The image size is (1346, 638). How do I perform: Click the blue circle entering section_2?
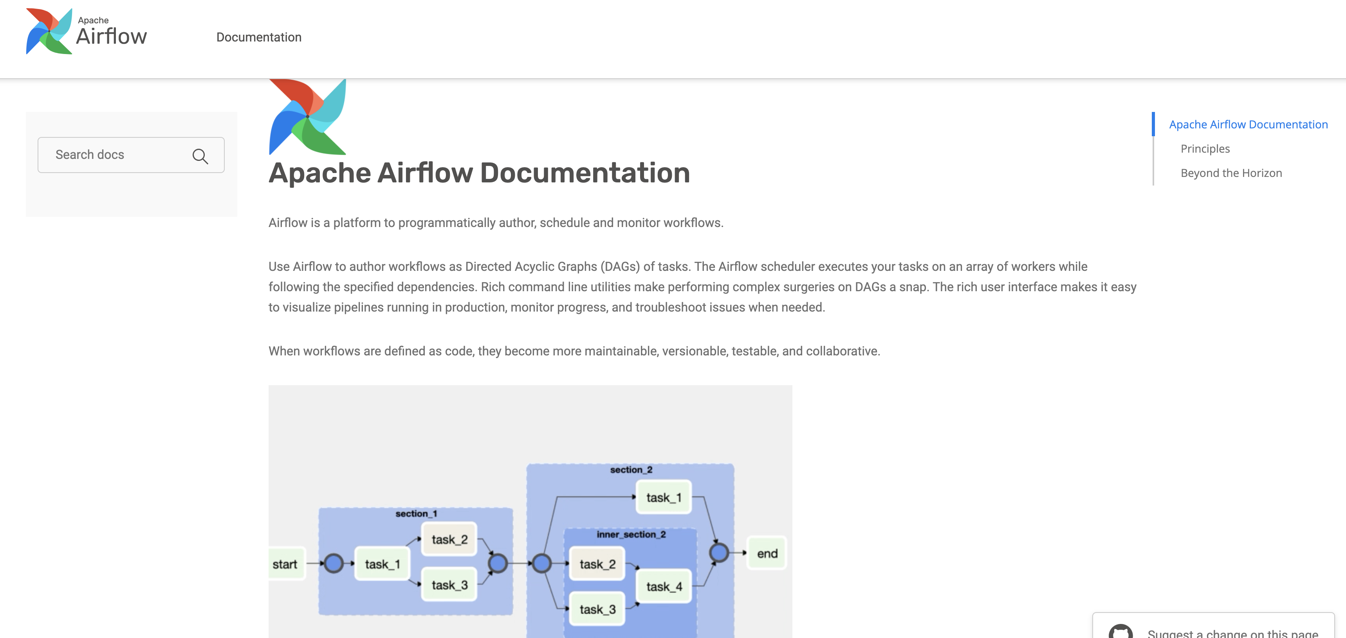coord(541,563)
